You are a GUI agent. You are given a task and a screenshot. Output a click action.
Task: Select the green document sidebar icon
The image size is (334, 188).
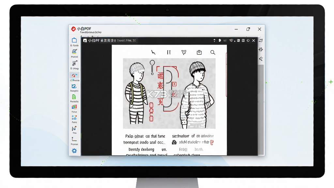[x=74, y=97]
